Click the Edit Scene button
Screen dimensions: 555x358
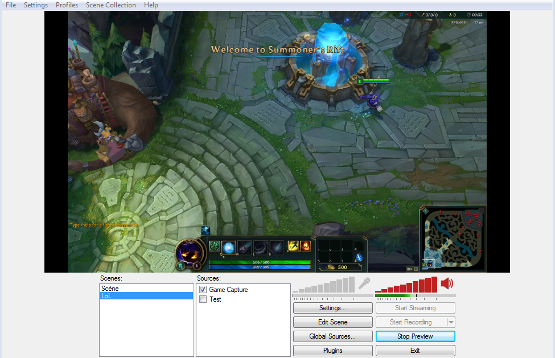[x=333, y=322]
